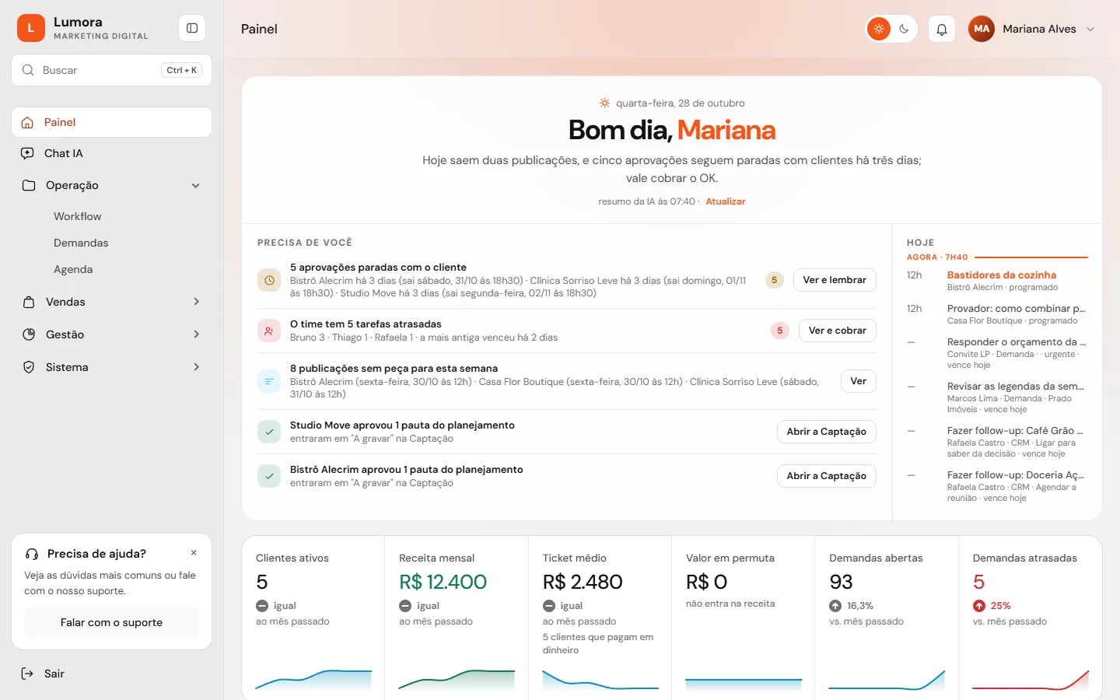
Task: Click Falar com o suporte button
Action: [x=111, y=622]
